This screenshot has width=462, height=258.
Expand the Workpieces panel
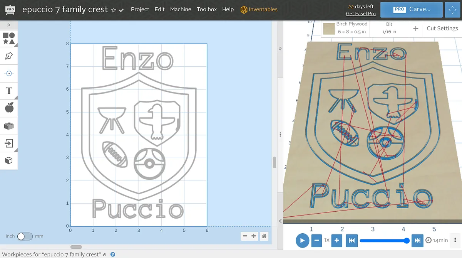(x=105, y=255)
